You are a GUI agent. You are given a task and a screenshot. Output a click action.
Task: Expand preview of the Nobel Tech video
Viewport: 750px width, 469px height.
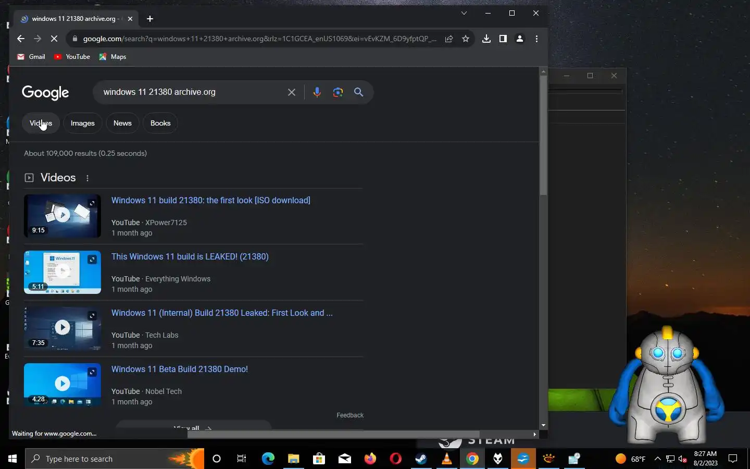[x=92, y=372]
